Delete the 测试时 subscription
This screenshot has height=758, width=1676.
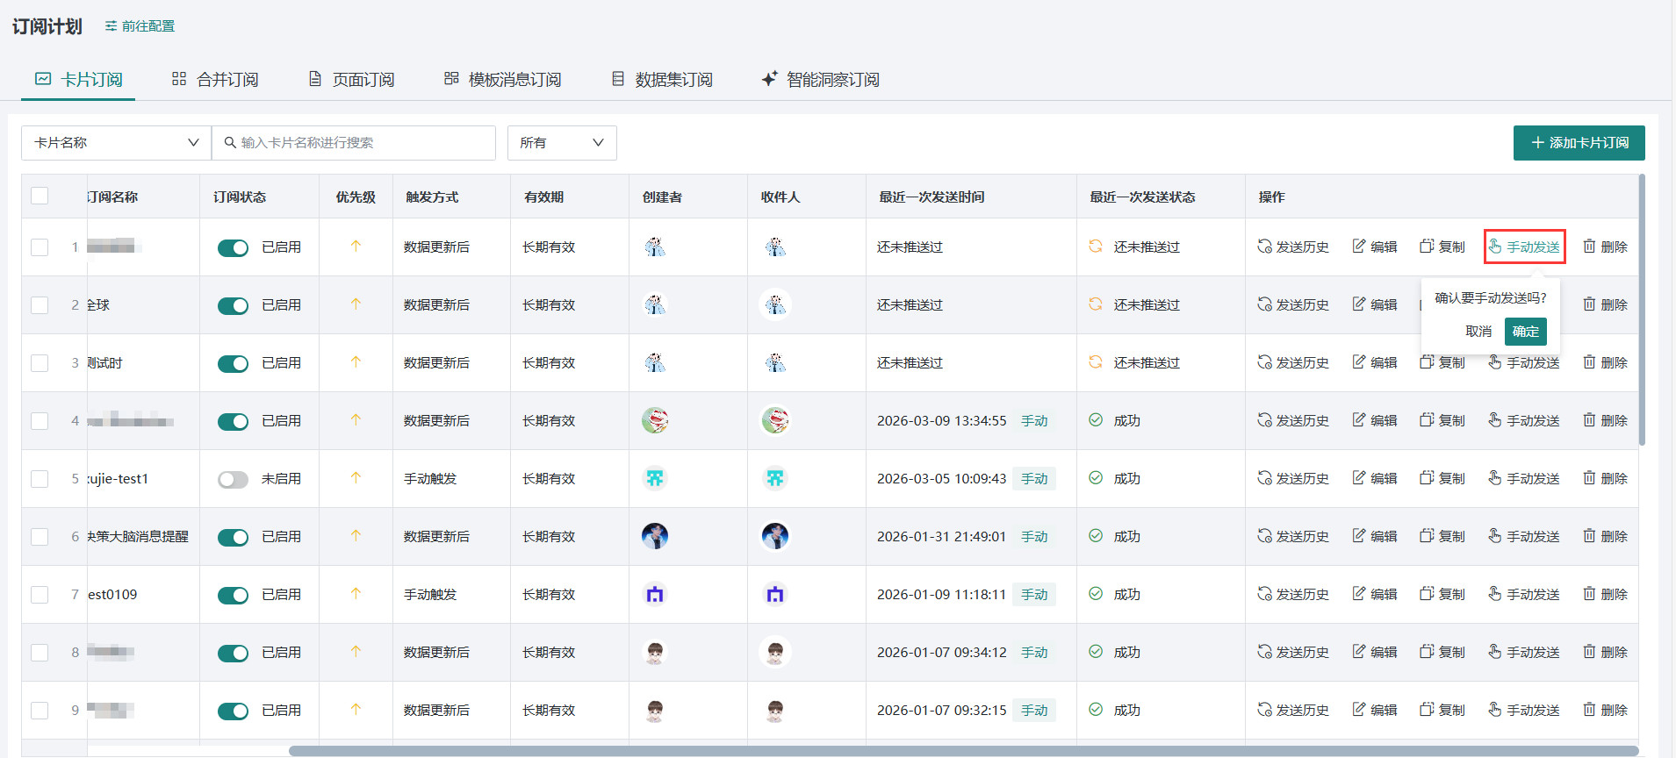1606,362
